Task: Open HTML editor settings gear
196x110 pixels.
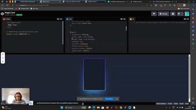Action: coord(58,19)
